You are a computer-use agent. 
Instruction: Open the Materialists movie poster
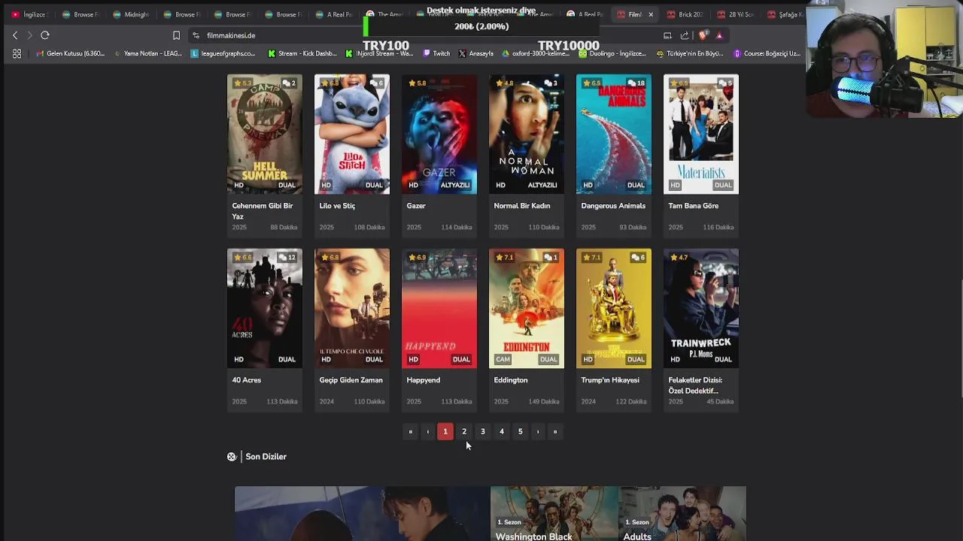pos(701,134)
